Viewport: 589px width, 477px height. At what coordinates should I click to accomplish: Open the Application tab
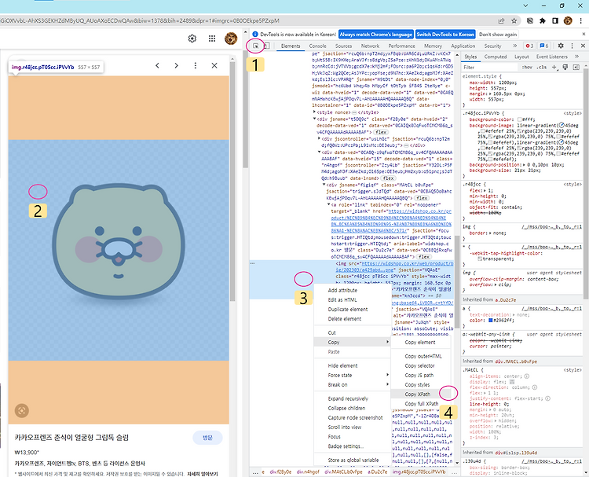(x=463, y=46)
